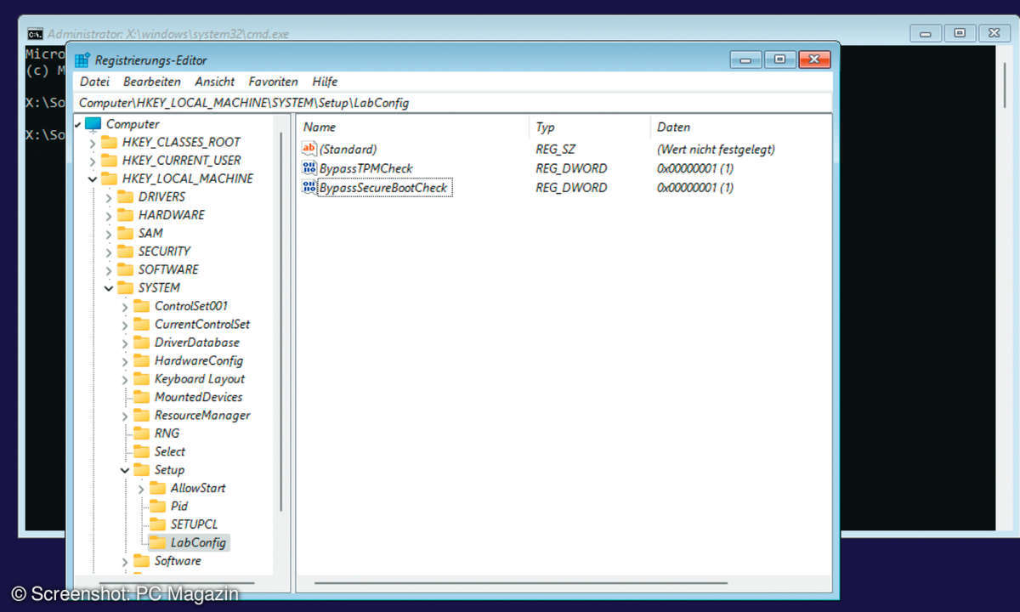The width and height of the screenshot is (1020, 612).
Task: Open the Datei menu
Action: pyautogui.click(x=94, y=82)
